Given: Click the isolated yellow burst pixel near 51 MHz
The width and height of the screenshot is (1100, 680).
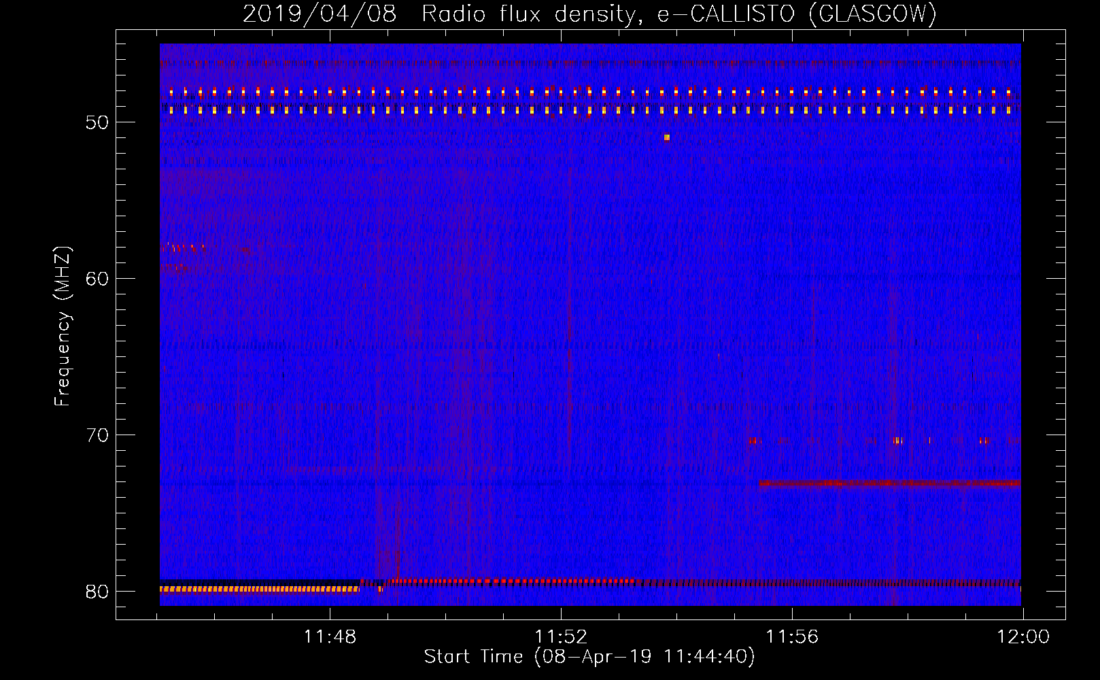Looking at the screenshot, I should click(667, 137).
